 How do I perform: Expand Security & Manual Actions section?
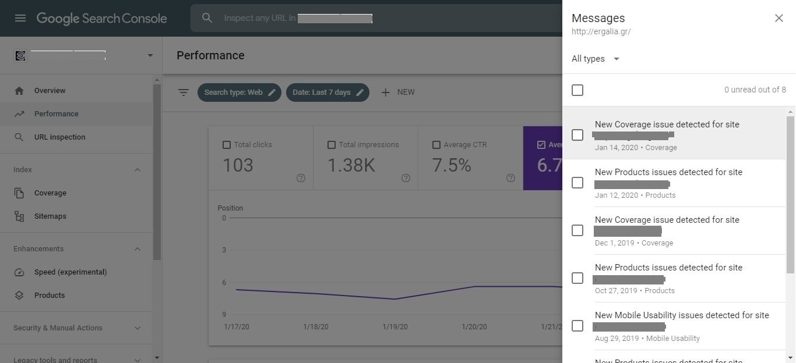pyautogui.click(x=138, y=328)
